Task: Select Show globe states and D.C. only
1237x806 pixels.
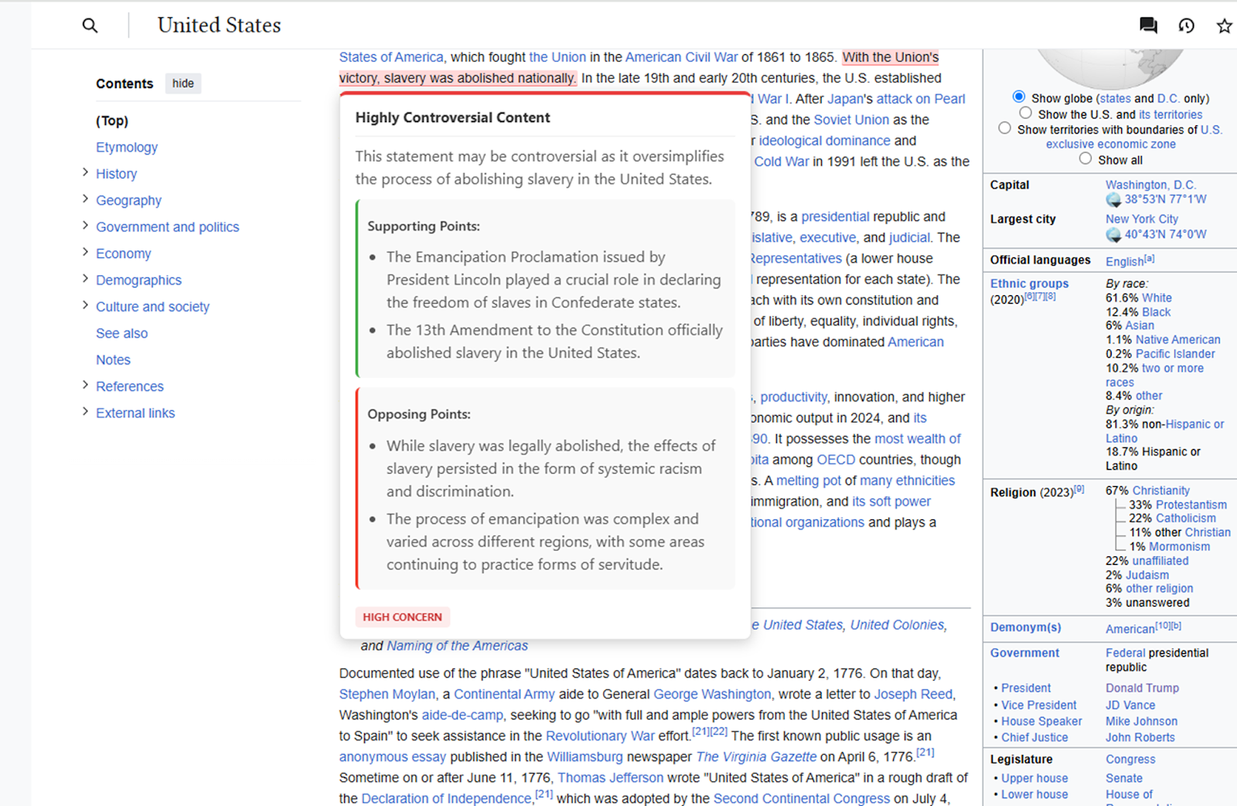Action: coord(1019,97)
